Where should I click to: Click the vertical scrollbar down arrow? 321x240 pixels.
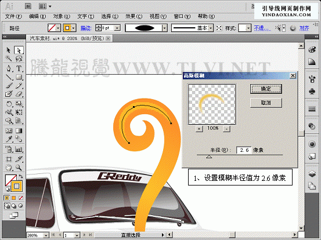(301, 228)
